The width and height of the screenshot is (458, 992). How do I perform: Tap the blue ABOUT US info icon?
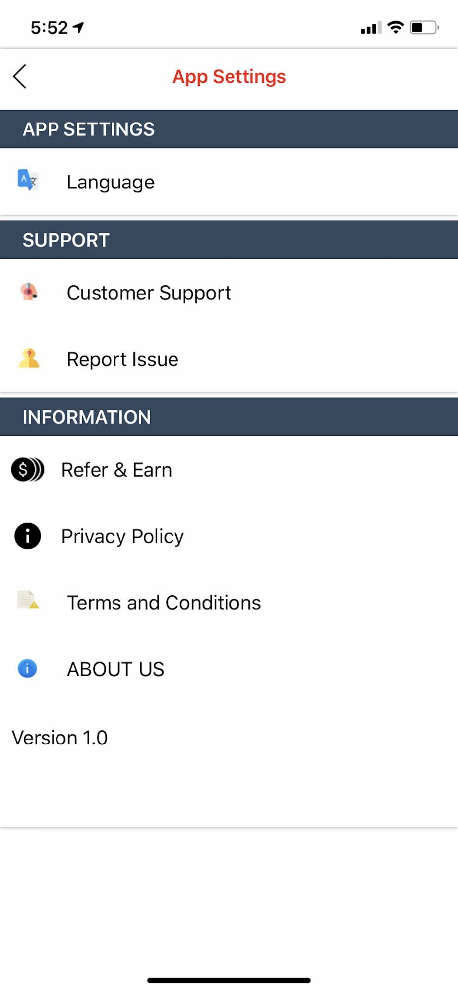[28, 668]
